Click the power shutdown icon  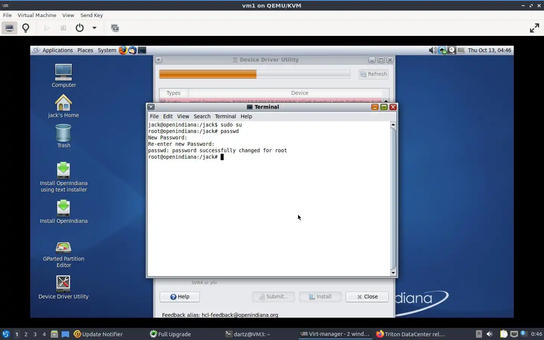point(80,28)
